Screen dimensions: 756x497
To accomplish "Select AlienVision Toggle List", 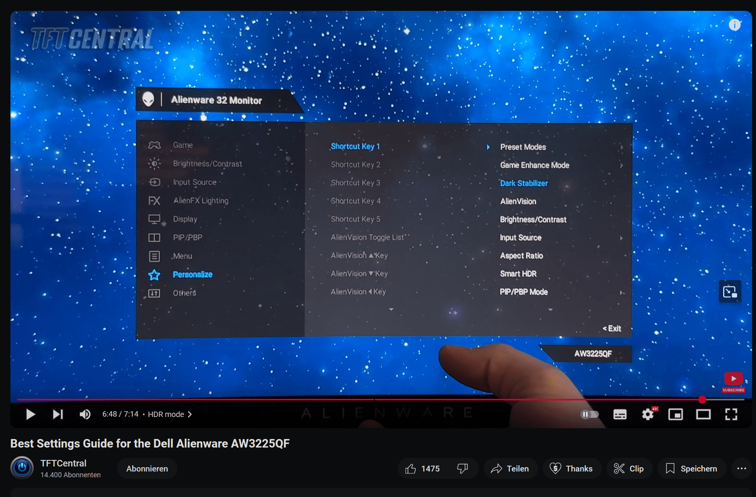I will tap(367, 237).
